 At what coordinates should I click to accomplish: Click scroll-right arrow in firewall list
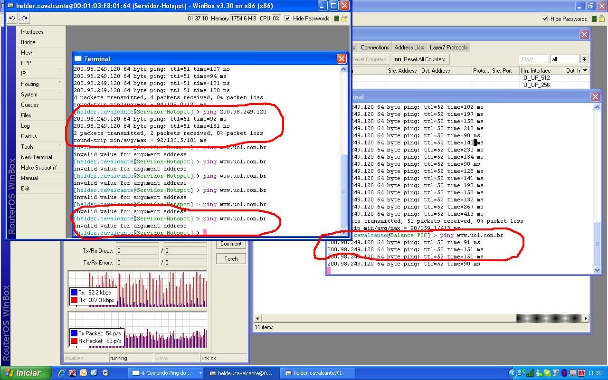[x=585, y=318]
